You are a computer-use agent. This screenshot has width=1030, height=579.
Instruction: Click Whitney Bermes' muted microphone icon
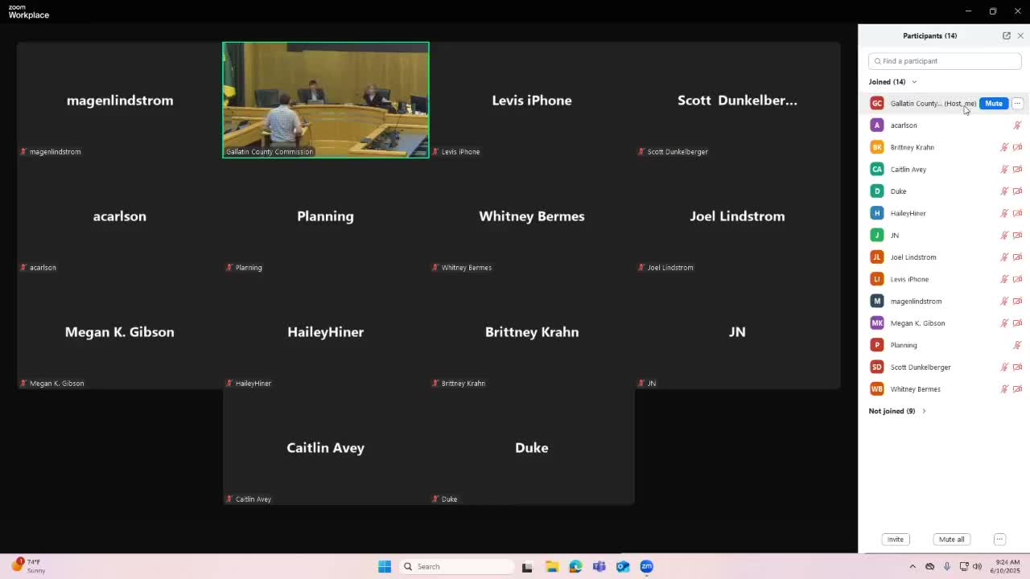click(x=1004, y=389)
